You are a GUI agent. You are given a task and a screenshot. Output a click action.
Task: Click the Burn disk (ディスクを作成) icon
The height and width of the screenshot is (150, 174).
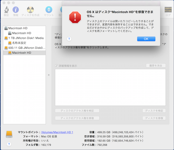tap(30, 10)
